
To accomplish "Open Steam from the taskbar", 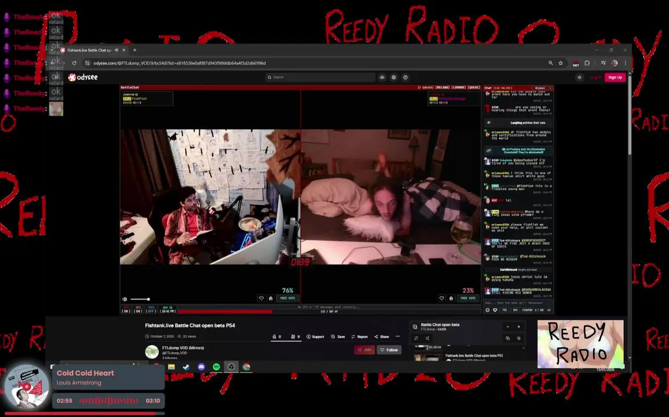I will click(x=186, y=367).
